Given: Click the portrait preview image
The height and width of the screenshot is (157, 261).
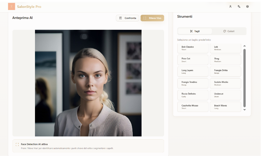Looking at the screenshot, I should click(88, 83).
